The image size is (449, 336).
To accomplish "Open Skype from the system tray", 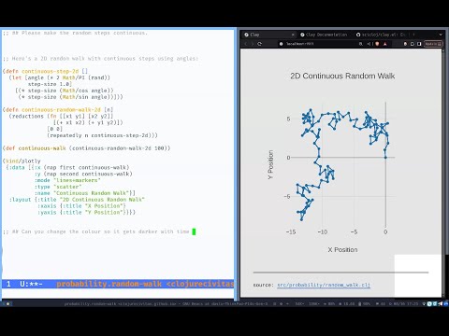I will (429, 303).
